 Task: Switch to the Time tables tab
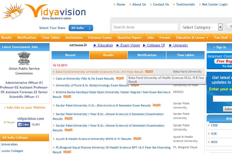tap(186, 55)
